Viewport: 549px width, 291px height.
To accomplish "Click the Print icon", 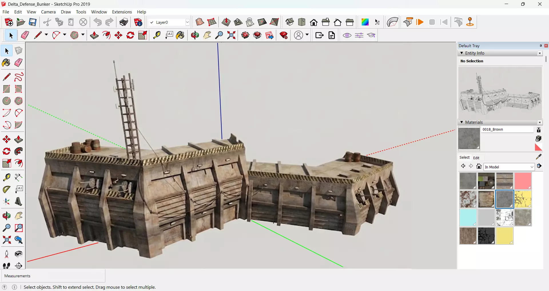I will pos(124,22).
